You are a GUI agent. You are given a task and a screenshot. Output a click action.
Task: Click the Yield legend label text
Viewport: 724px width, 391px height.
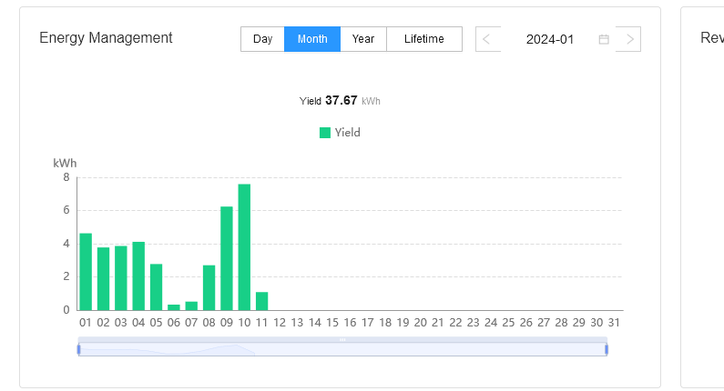348,133
